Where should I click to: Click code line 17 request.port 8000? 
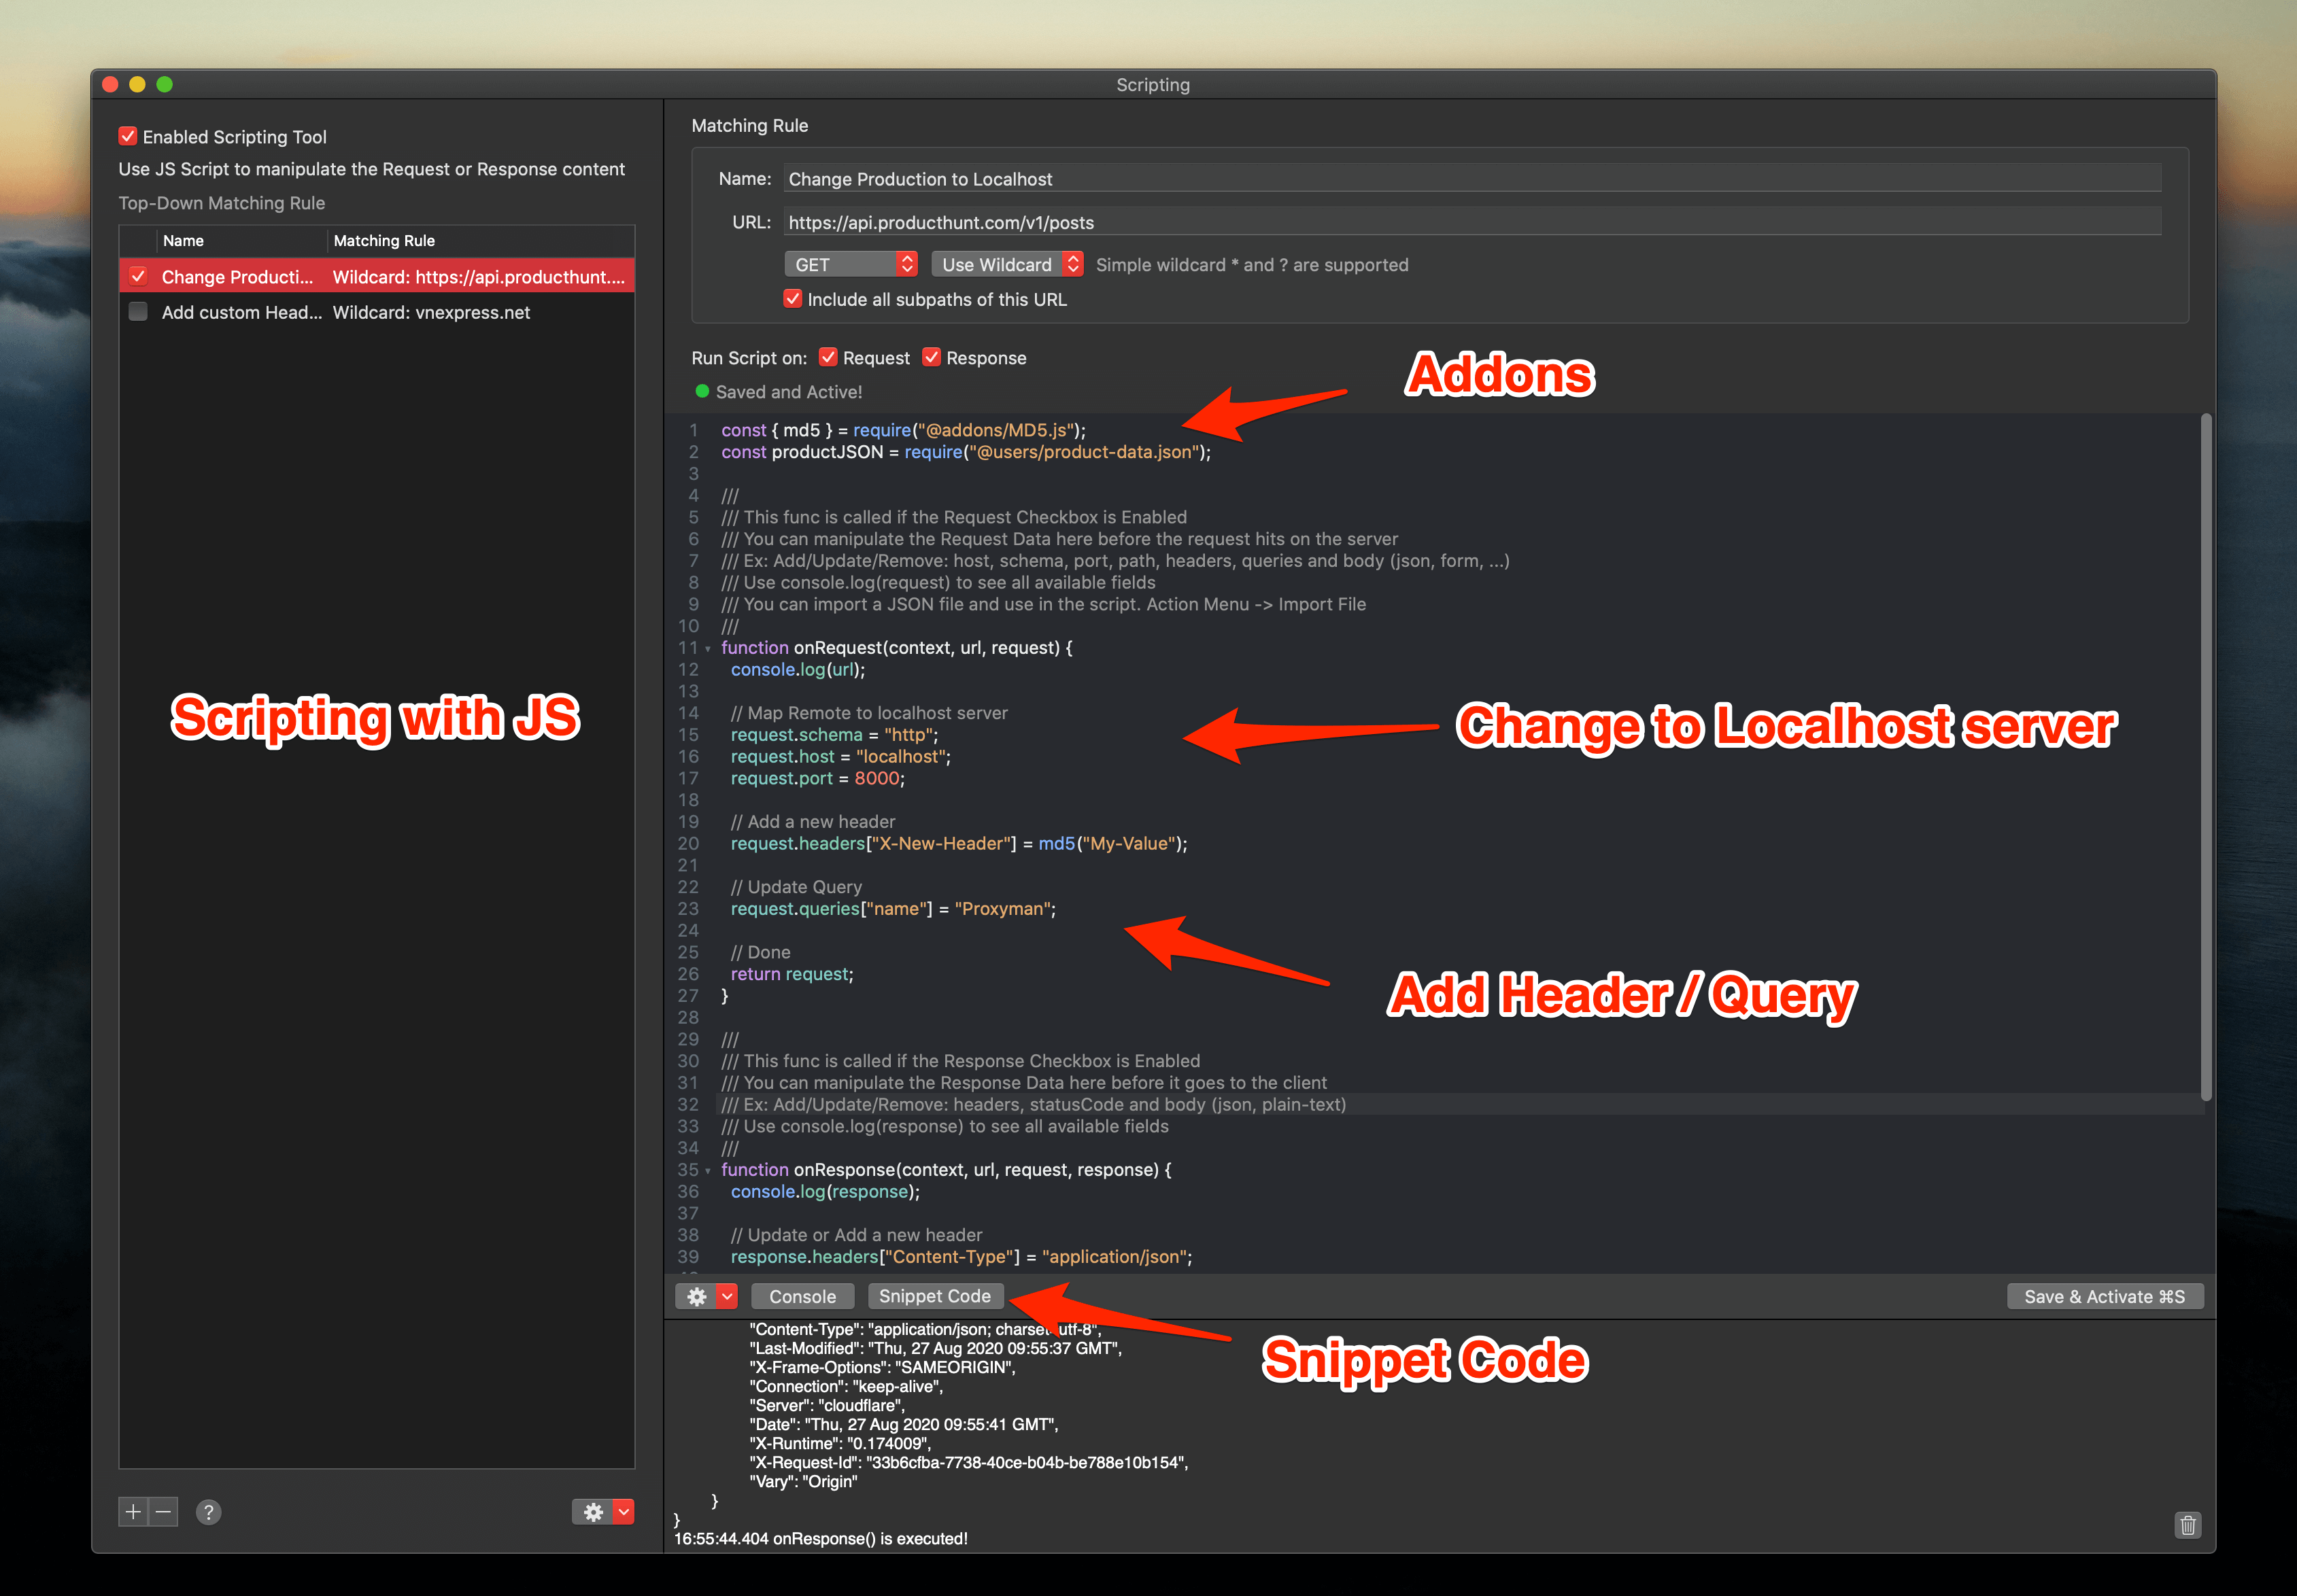(817, 778)
